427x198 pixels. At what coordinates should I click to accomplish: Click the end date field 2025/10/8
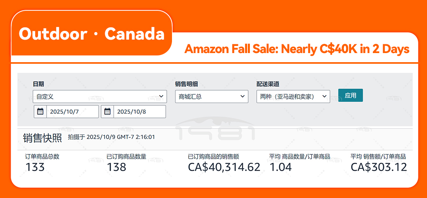coord(139,112)
